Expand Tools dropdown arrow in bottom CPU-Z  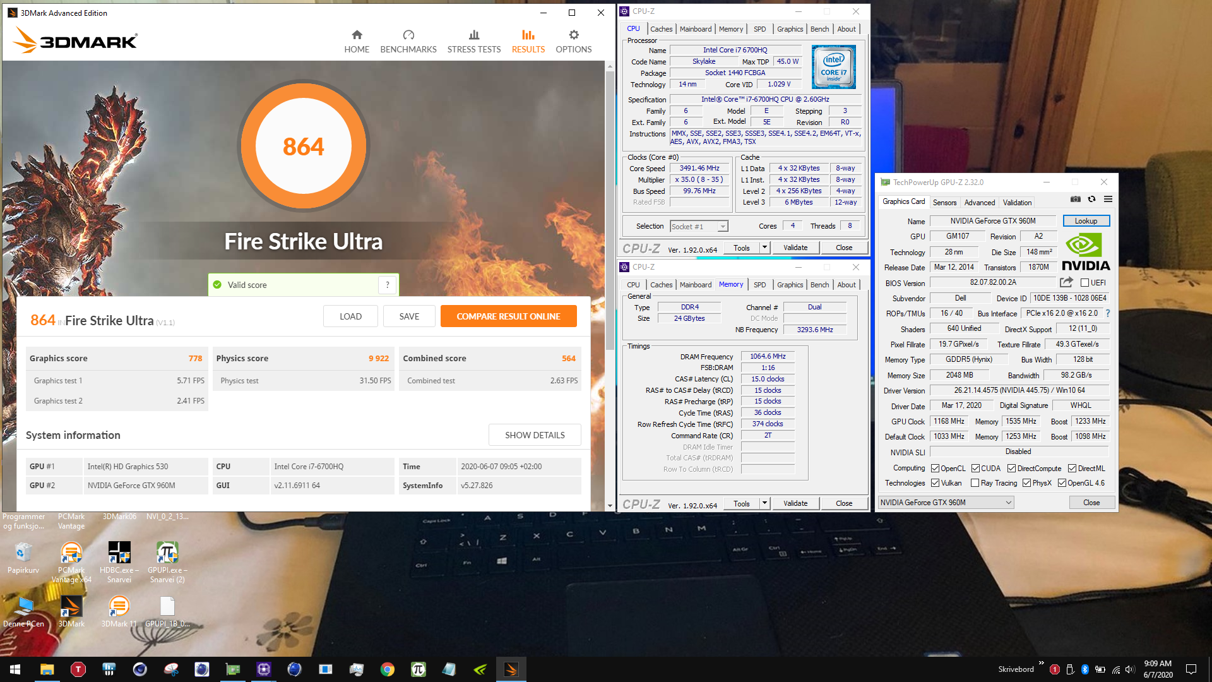[x=764, y=503]
